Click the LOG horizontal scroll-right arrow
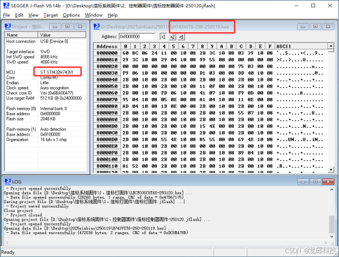 tap(326, 242)
